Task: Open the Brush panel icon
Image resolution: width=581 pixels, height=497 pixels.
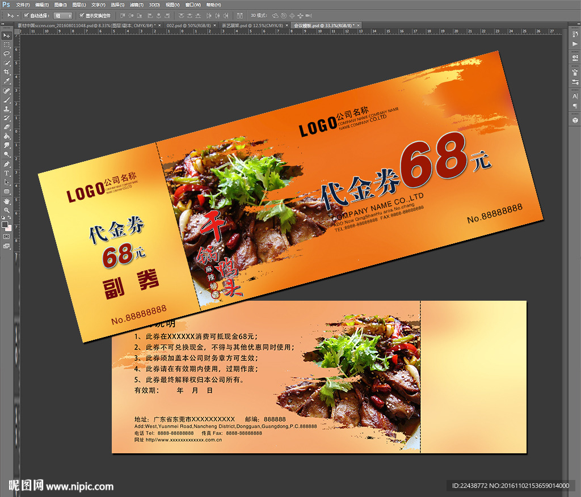Action: point(575,72)
